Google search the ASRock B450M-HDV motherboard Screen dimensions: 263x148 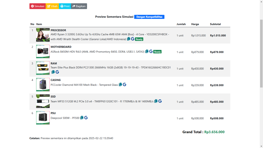[x=151, y=51]
